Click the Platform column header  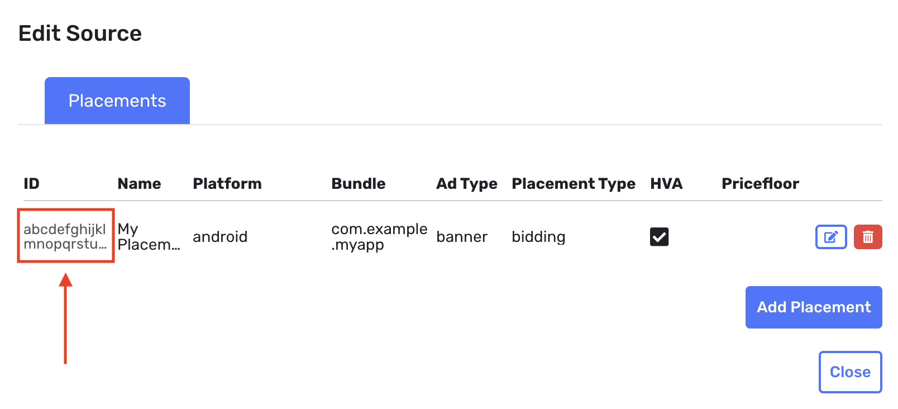click(x=227, y=183)
